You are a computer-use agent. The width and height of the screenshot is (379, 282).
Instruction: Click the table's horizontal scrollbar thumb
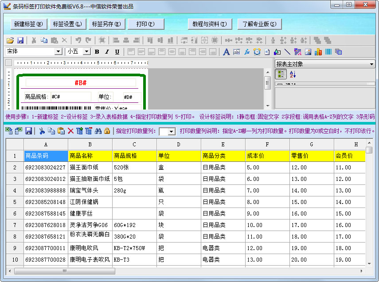(x=65, y=271)
